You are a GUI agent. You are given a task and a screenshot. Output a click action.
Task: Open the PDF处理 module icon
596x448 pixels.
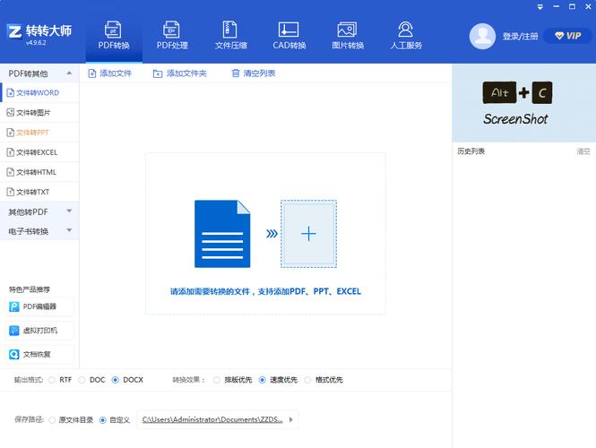pyautogui.click(x=171, y=30)
